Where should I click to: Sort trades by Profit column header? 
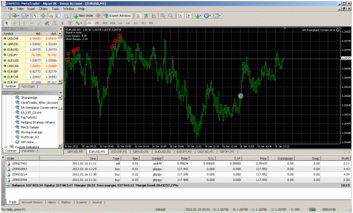tap(335, 158)
